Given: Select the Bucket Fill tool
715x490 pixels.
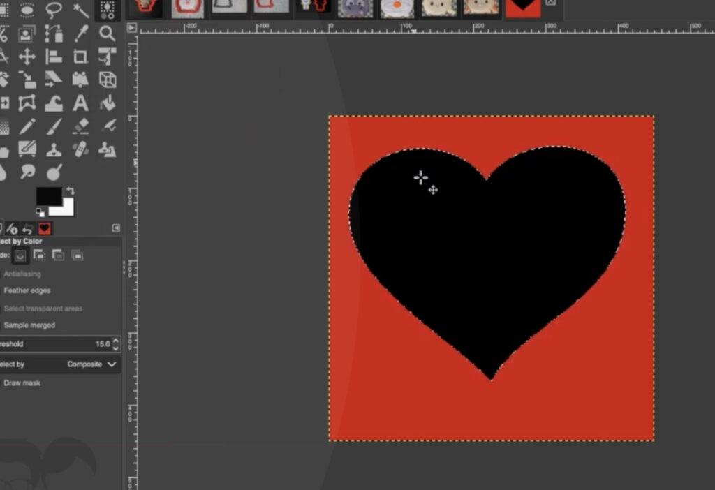Looking at the screenshot, I should point(107,103).
